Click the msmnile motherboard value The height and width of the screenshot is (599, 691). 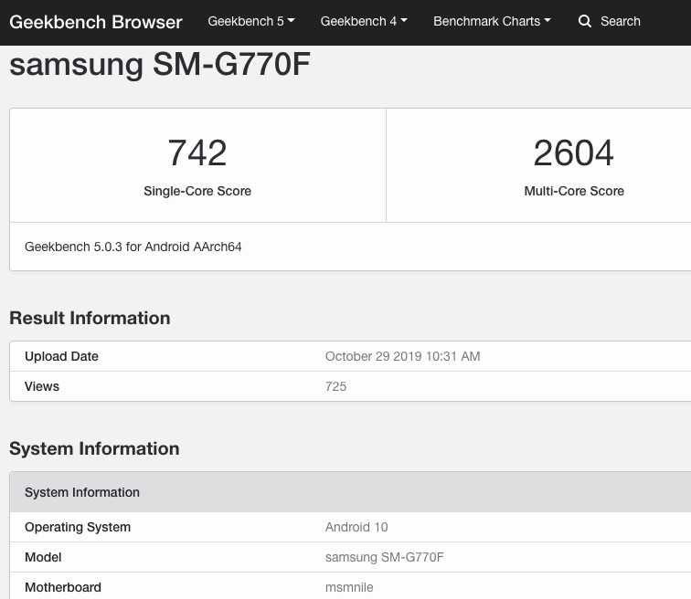pyautogui.click(x=350, y=587)
